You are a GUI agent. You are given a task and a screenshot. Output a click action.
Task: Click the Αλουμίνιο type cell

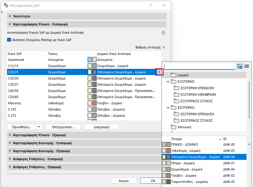pos(56,60)
